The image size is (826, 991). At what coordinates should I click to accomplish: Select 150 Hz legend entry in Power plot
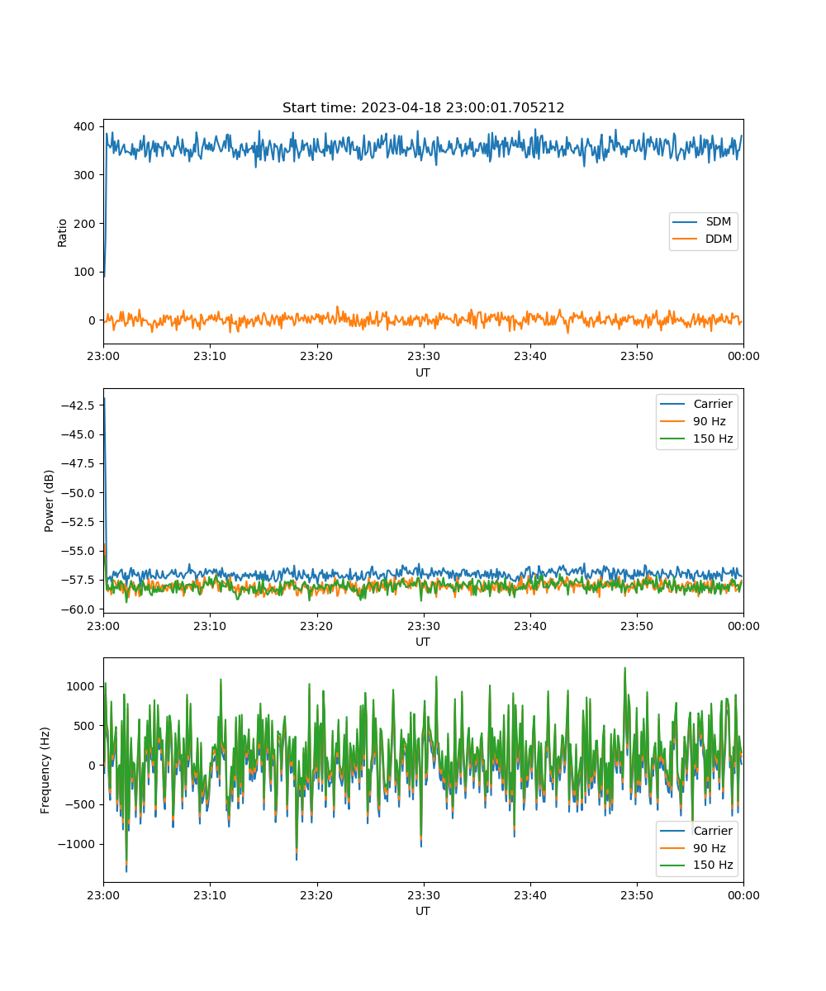(697, 439)
